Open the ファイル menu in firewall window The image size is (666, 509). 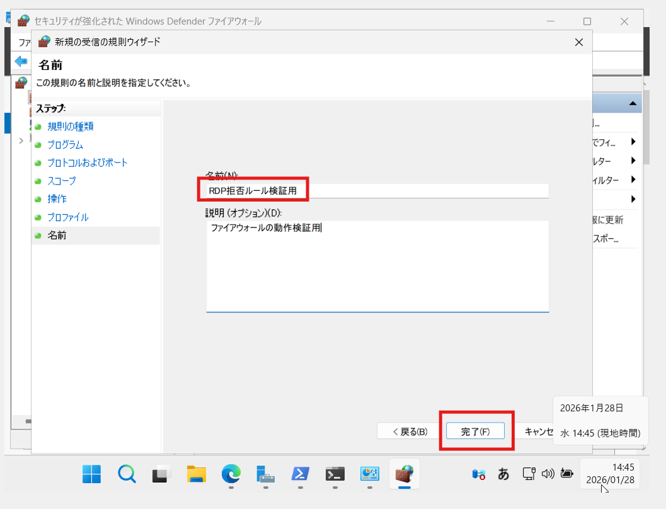click(25, 42)
